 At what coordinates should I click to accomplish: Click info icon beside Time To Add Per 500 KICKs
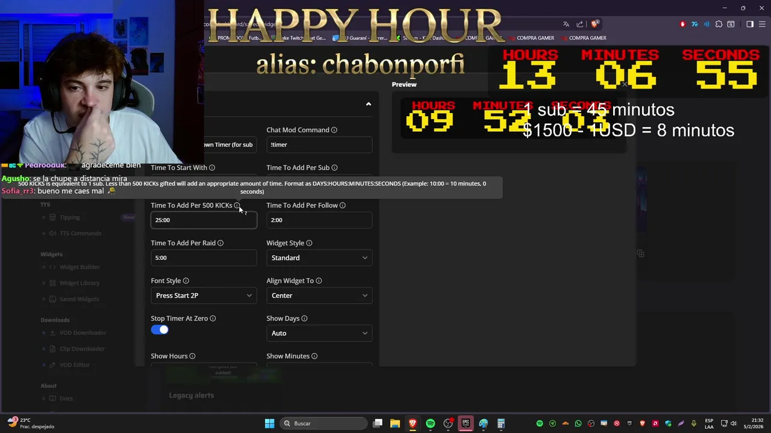coord(237,206)
